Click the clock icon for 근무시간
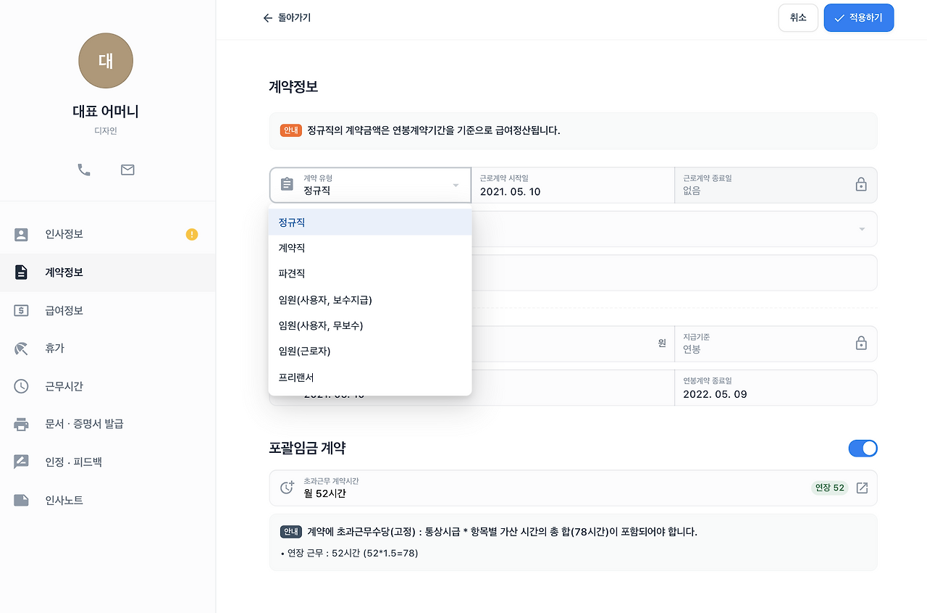927x613 pixels. [21, 386]
